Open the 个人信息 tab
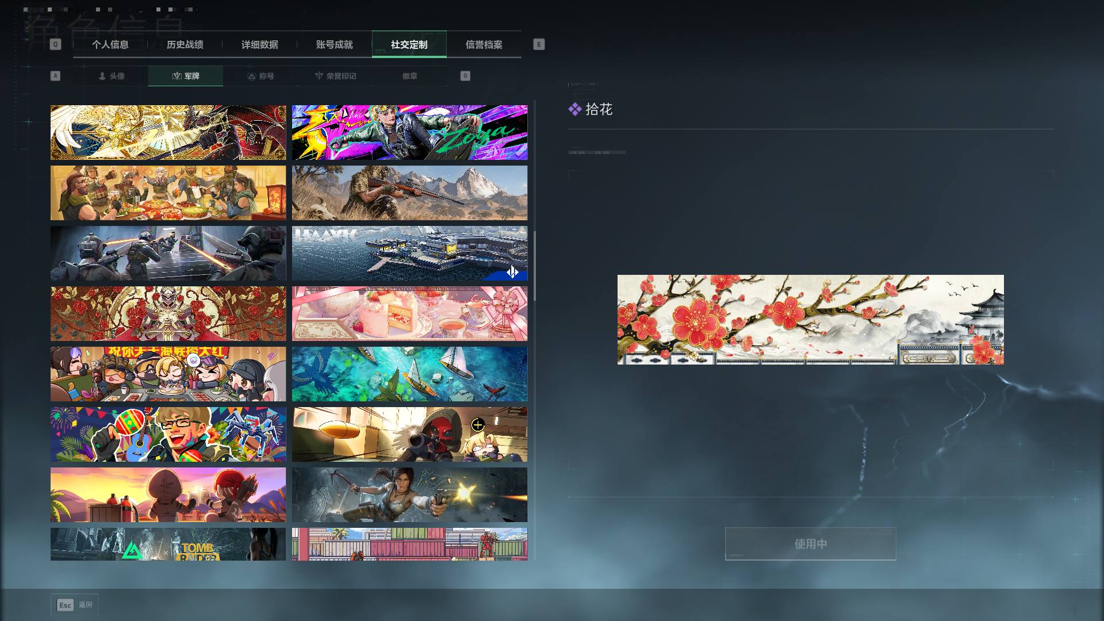 tap(110, 44)
